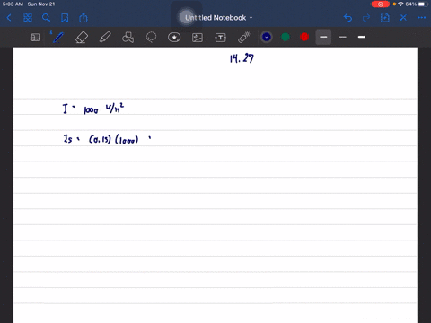Screen dimensions: 431x323
Task: Toggle the read-only mode icon in the toolbar
Action: pyautogui.click(x=35, y=38)
